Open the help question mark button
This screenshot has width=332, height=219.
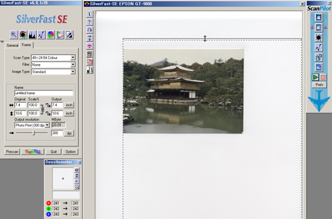pos(89,22)
